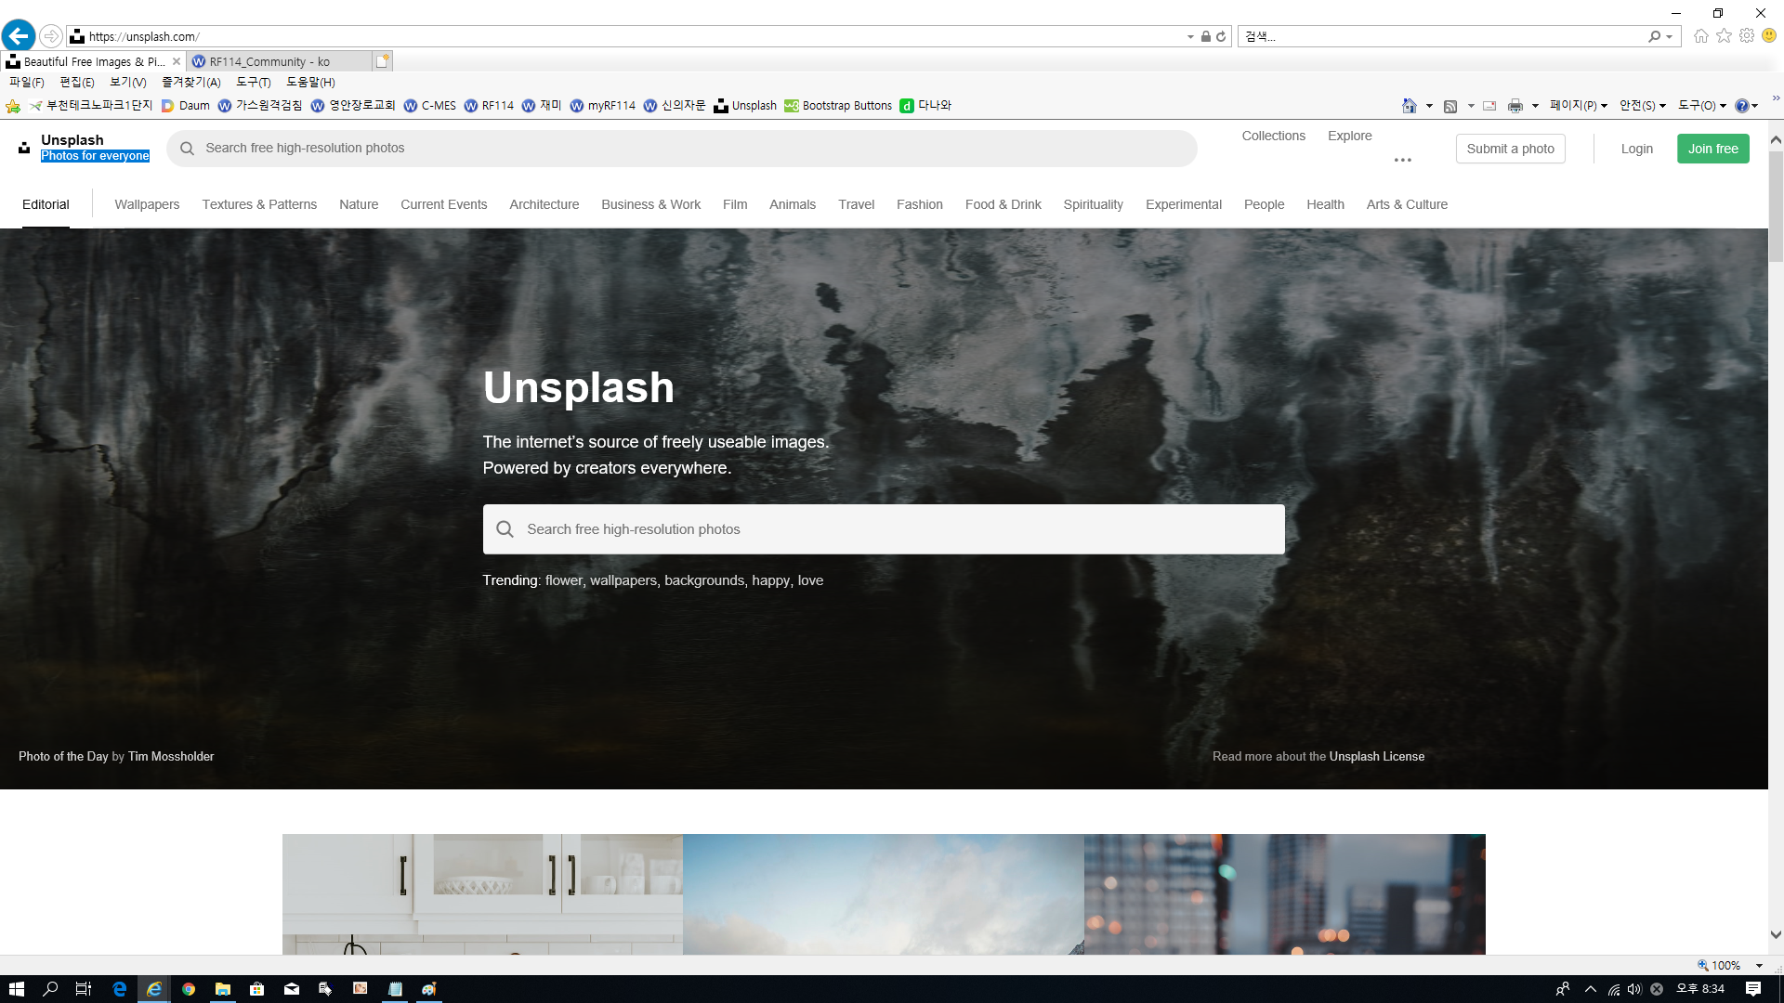The height and width of the screenshot is (1003, 1784).
Task: Click magnifier icon in hero search box
Action: pyautogui.click(x=505, y=529)
